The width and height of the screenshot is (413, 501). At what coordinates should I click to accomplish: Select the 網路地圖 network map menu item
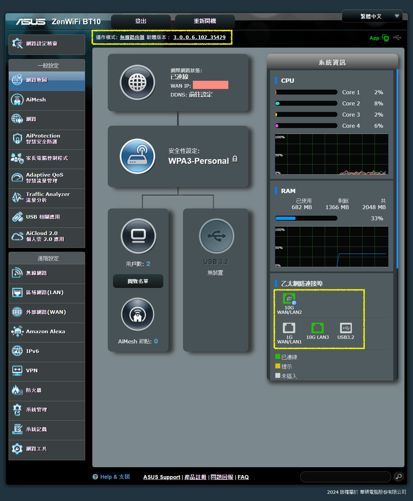[x=47, y=80]
